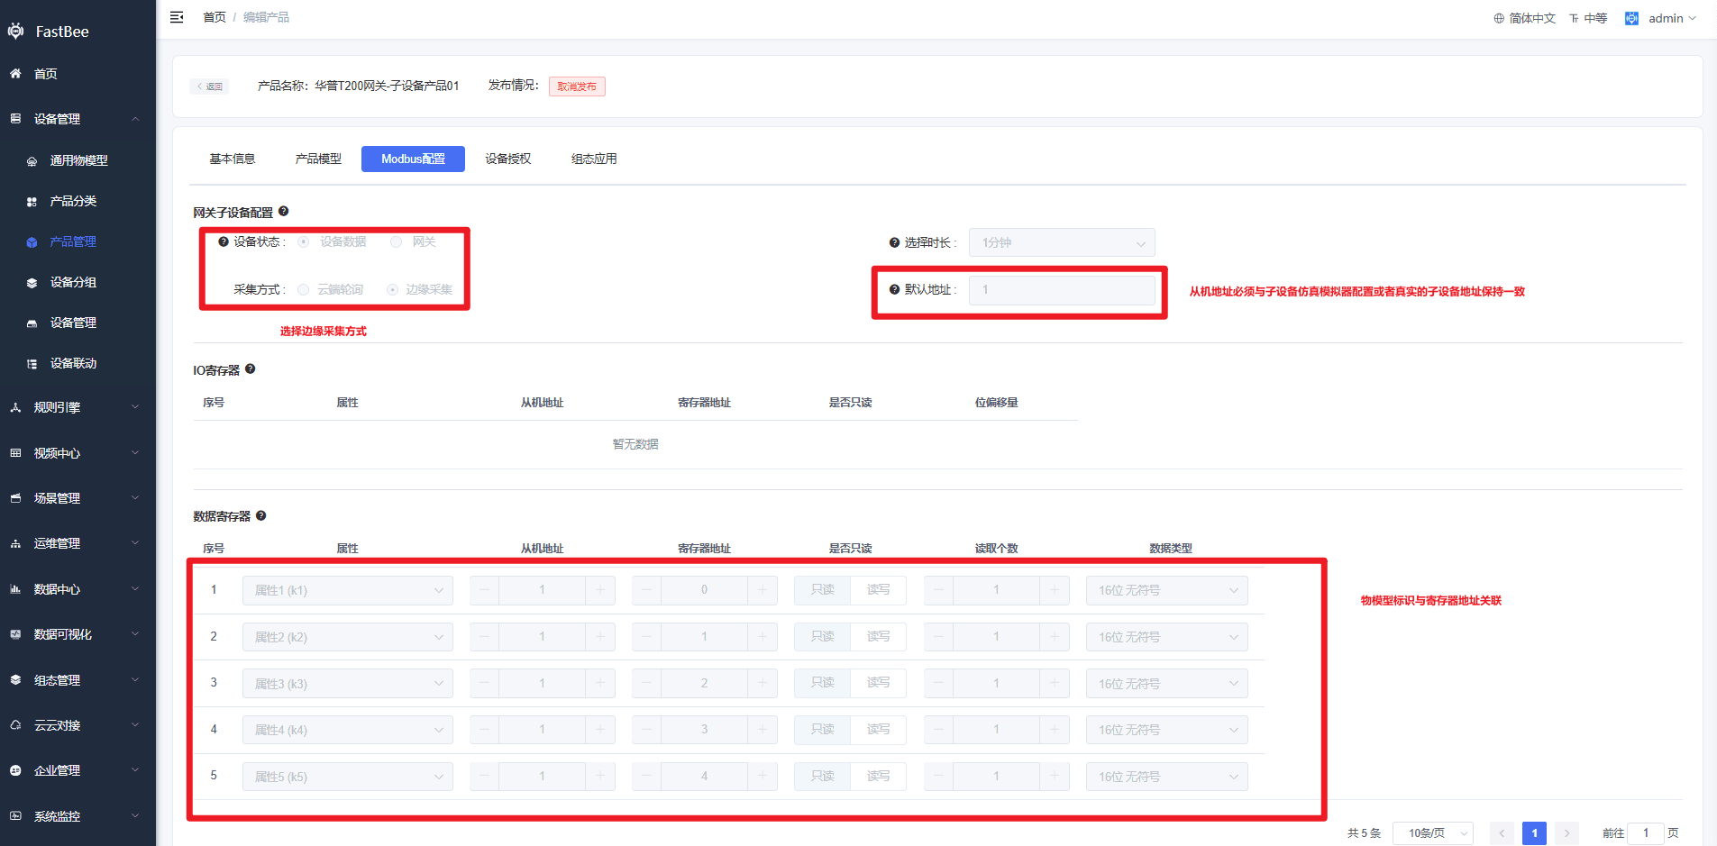The width and height of the screenshot is (1717, 846).
Task: Click font size 中等 icon
Action: (x=1574, y=18)
